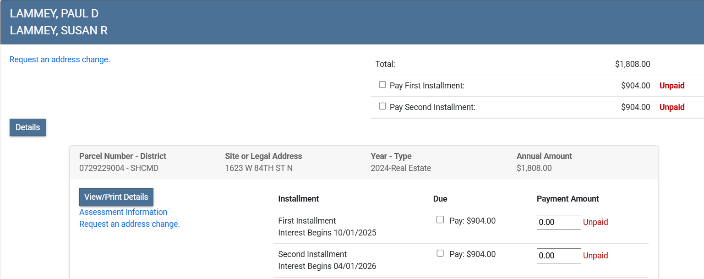Tick the Pay: $904.00 checkbox for First Installment
The height and width of the screenshot is (279, 704).
point(440,220)
